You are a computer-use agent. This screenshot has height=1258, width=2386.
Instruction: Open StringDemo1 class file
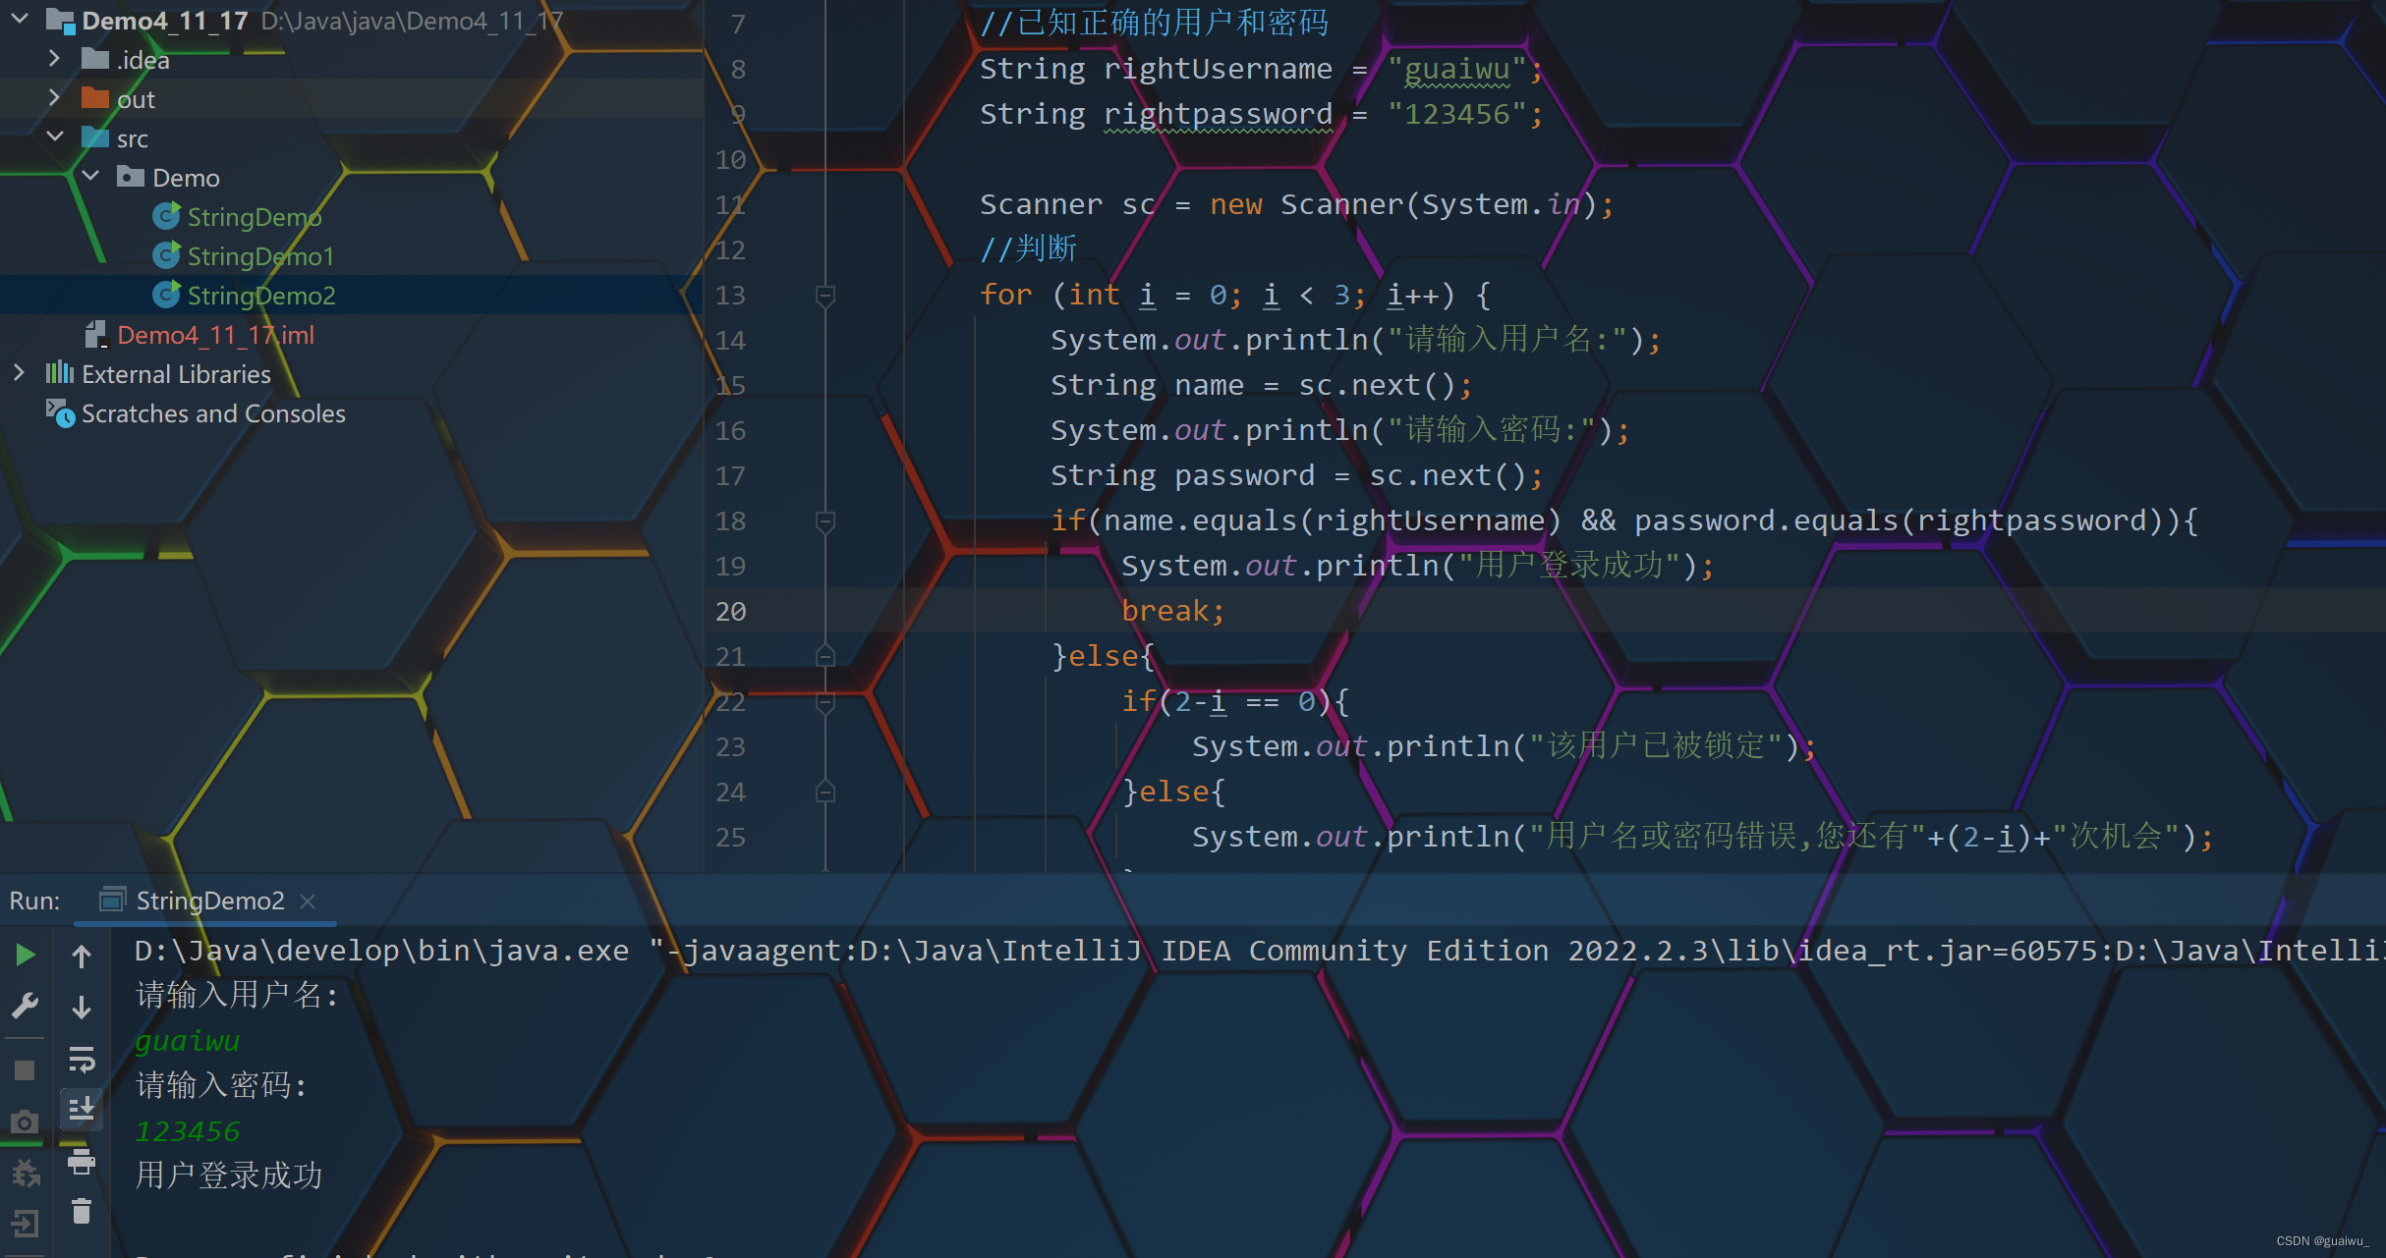pos(260,255)
